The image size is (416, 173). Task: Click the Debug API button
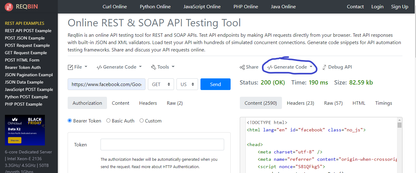tap(337, 67)
